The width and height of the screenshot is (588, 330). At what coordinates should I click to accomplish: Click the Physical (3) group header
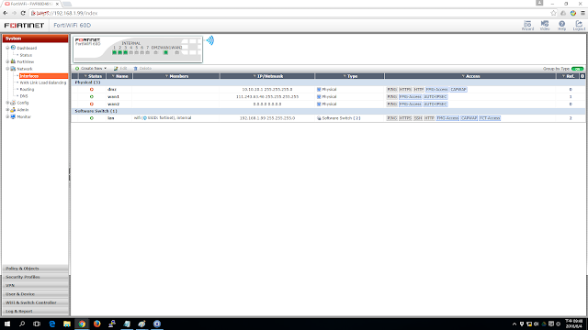tap(87, 82)
